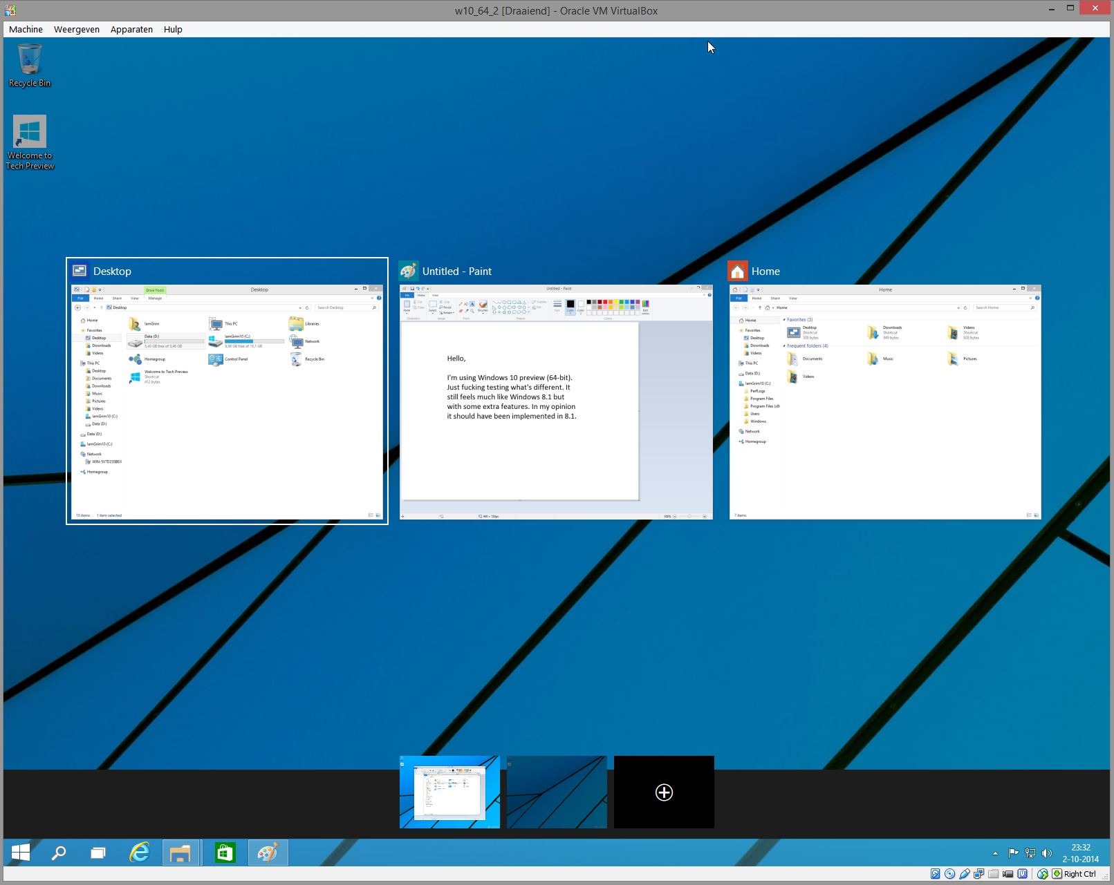This screenshot has height=885, width=1114.
Task: Launch Internet Explorer from taskbar
Action: pyautogui.click(x=140, y=853)
